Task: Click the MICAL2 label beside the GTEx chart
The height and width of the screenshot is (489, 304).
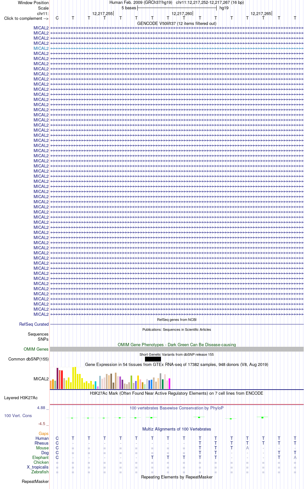Action: (41, 379)
